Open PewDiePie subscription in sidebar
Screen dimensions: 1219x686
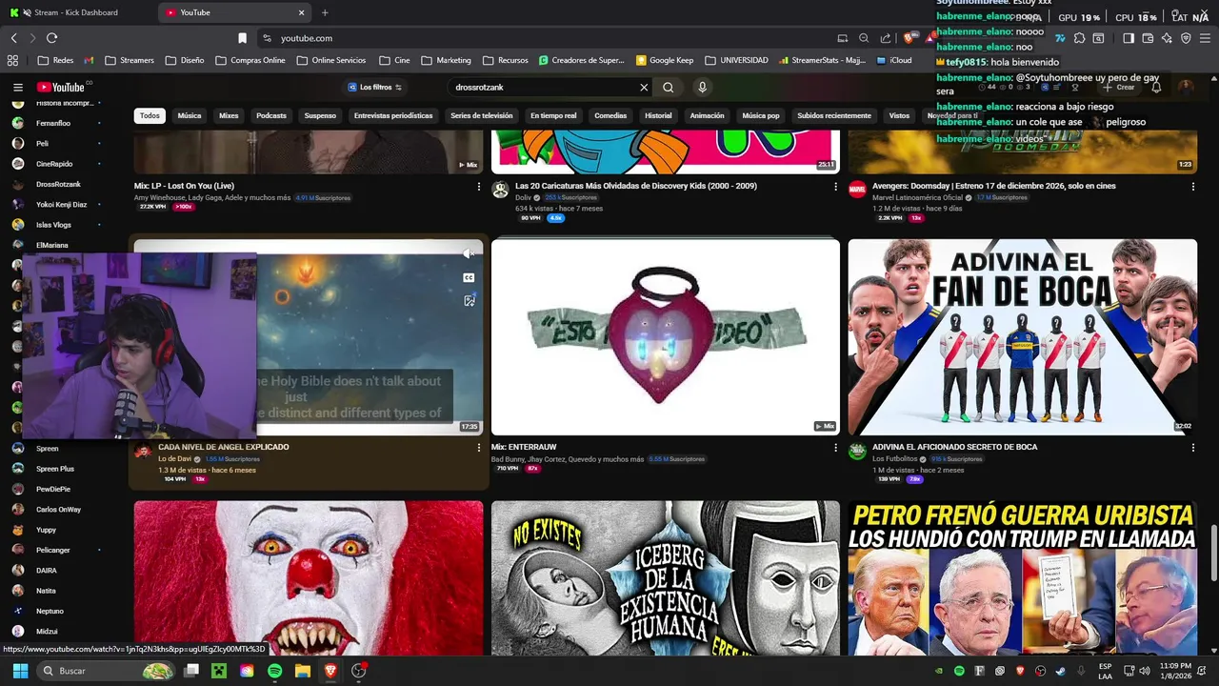tap(52, 489)
